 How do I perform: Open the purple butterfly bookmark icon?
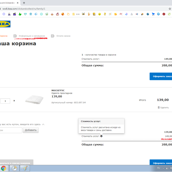coord(126,14)
